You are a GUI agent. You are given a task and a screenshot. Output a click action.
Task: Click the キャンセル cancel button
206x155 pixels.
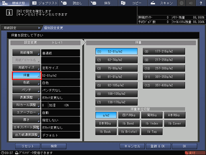132,146
